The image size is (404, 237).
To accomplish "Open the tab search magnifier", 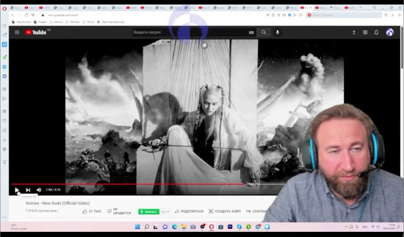I will (x=374, y=8).
